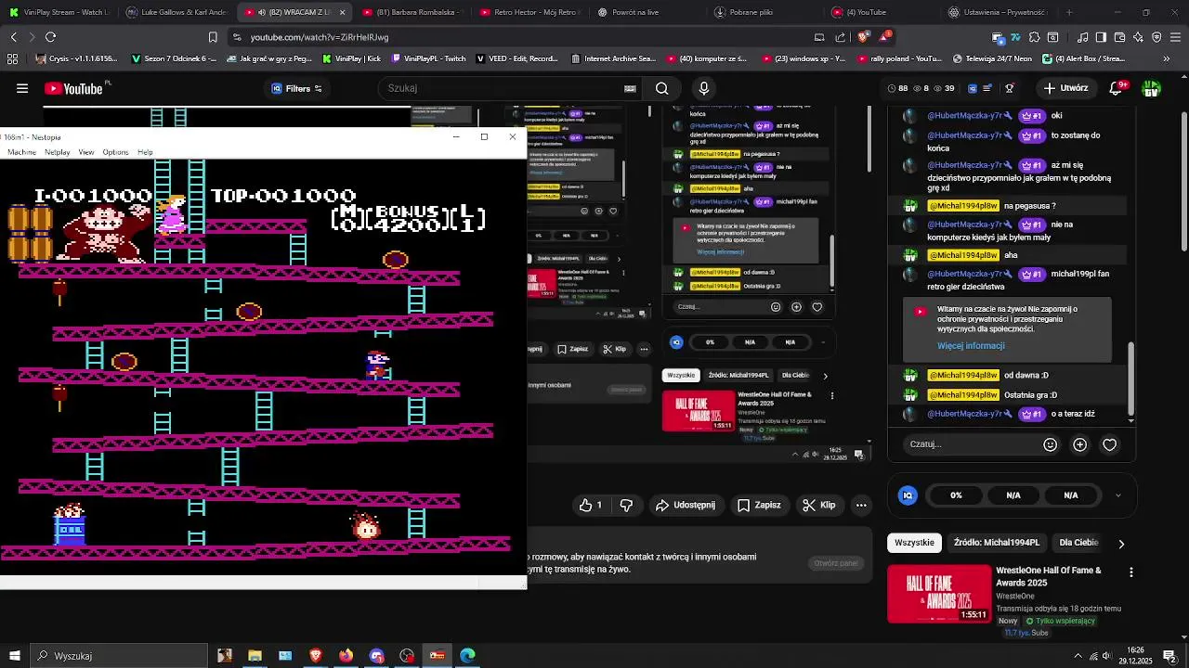Select the Wszystkie filter chip
Screen dimensions: 1189x668
point(914,543)
